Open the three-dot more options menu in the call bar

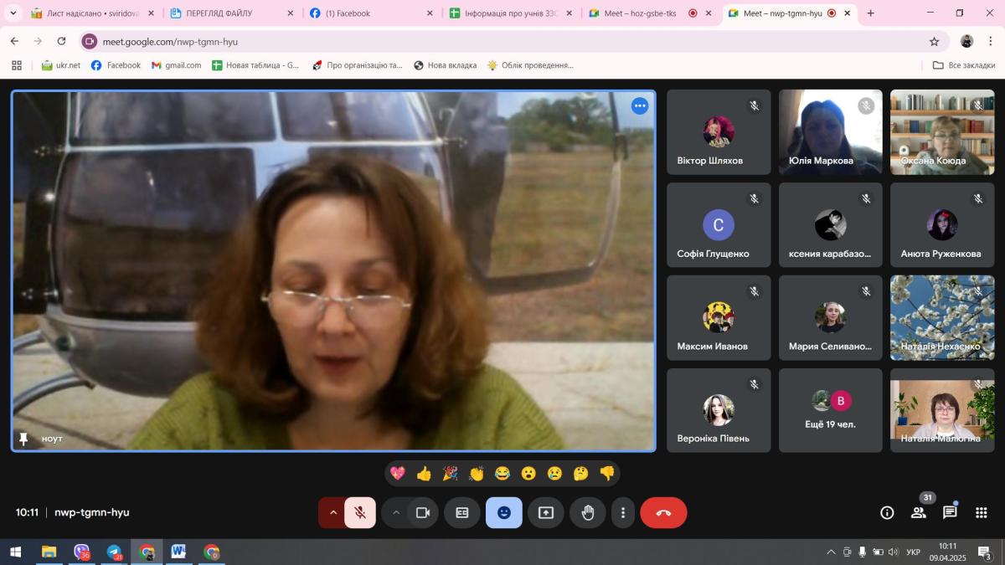click(622, 513)
